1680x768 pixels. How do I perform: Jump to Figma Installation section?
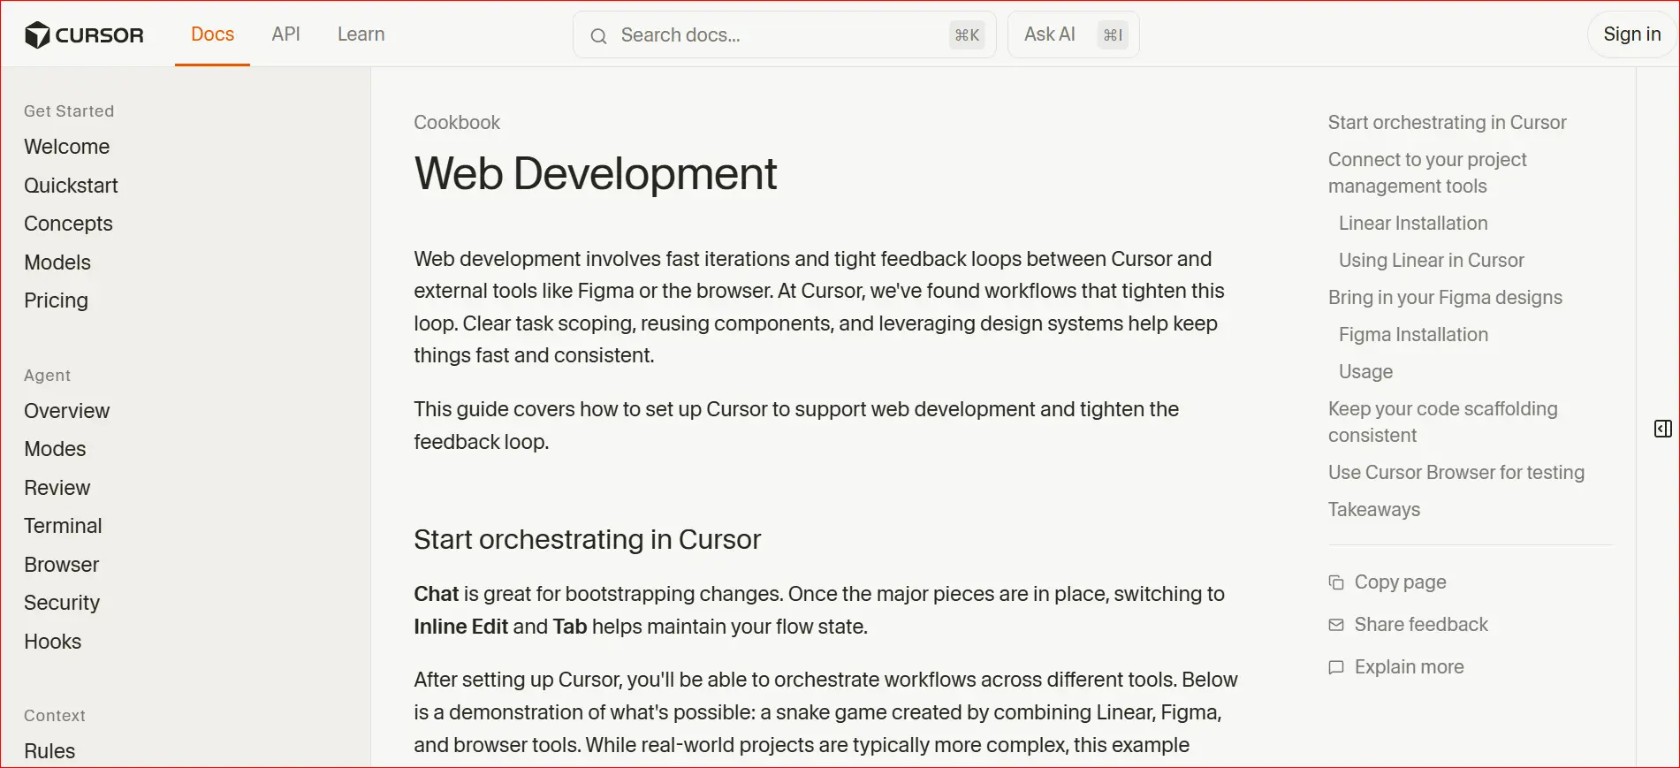click(x=1413, y=335)
